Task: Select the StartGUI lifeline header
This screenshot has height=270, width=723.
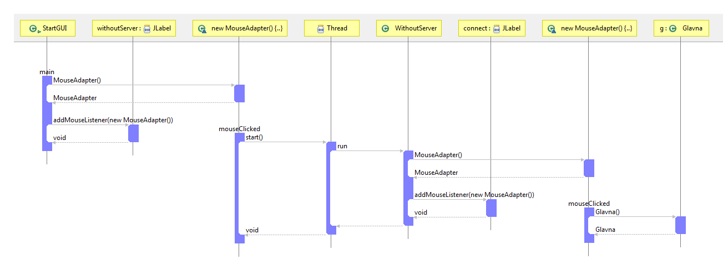Action: 47,28
